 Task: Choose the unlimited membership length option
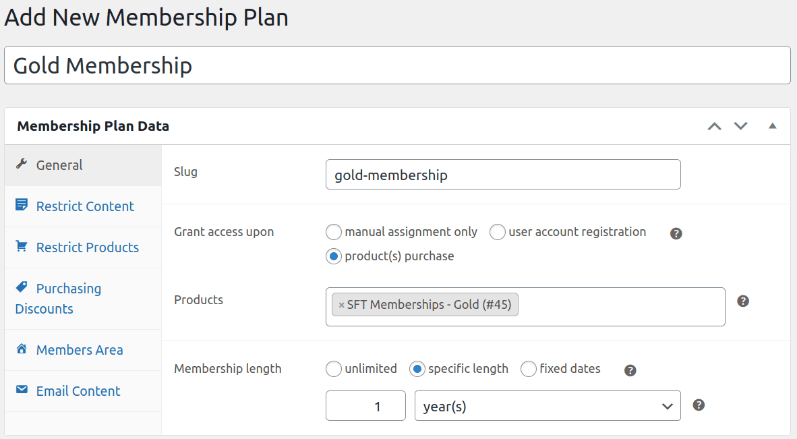[x=334, y=369]
